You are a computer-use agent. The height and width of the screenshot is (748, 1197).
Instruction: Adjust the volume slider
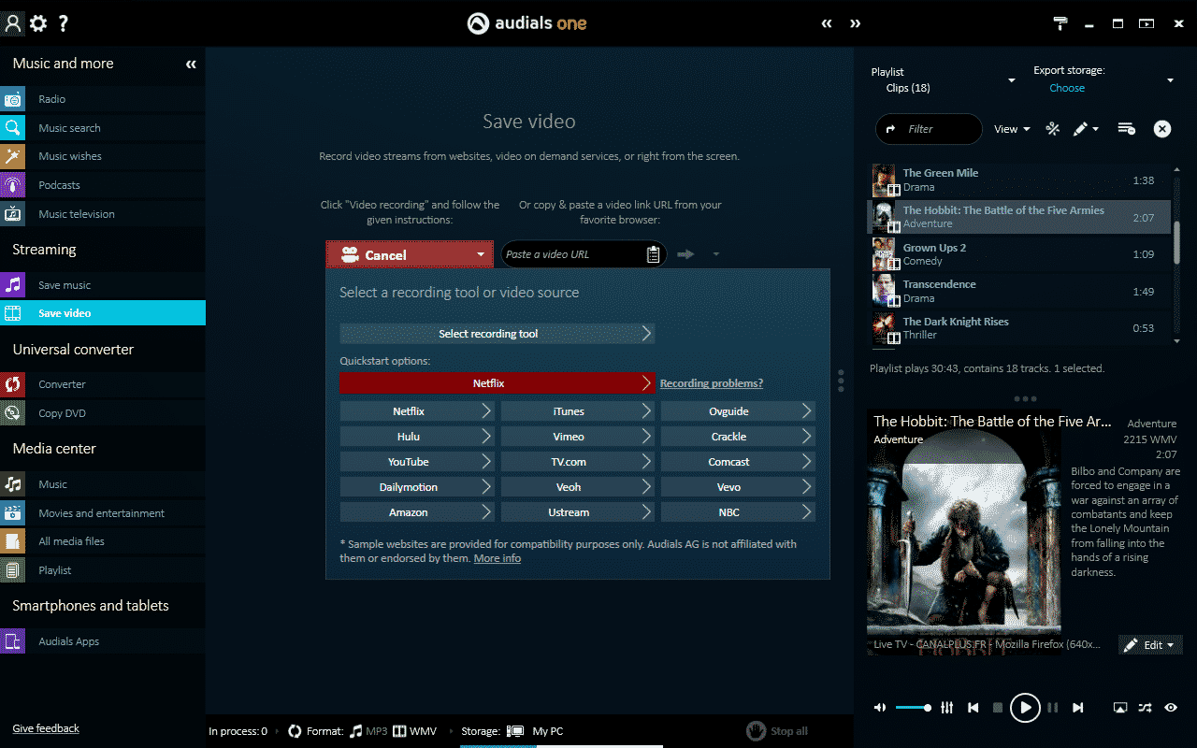pos(913,708)
